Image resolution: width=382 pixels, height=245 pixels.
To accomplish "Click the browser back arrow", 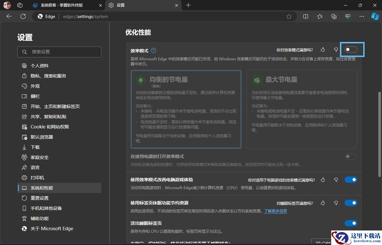I will pyautogui.click(x=9, y=16).
